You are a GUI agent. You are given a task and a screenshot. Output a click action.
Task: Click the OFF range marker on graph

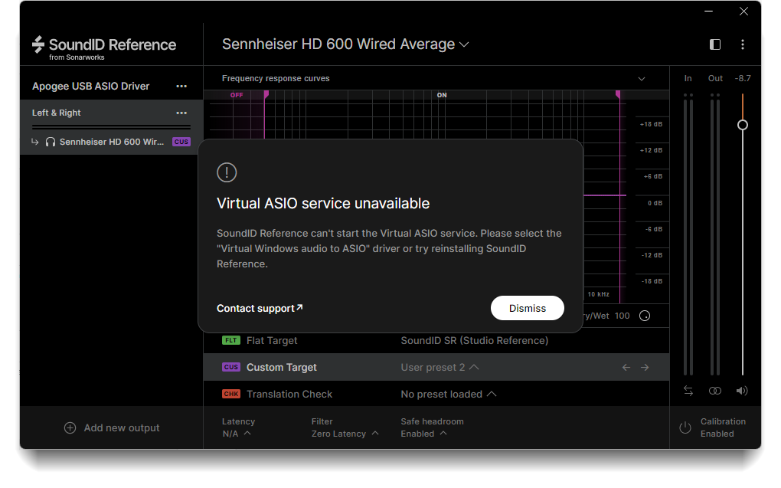[237, 95]
